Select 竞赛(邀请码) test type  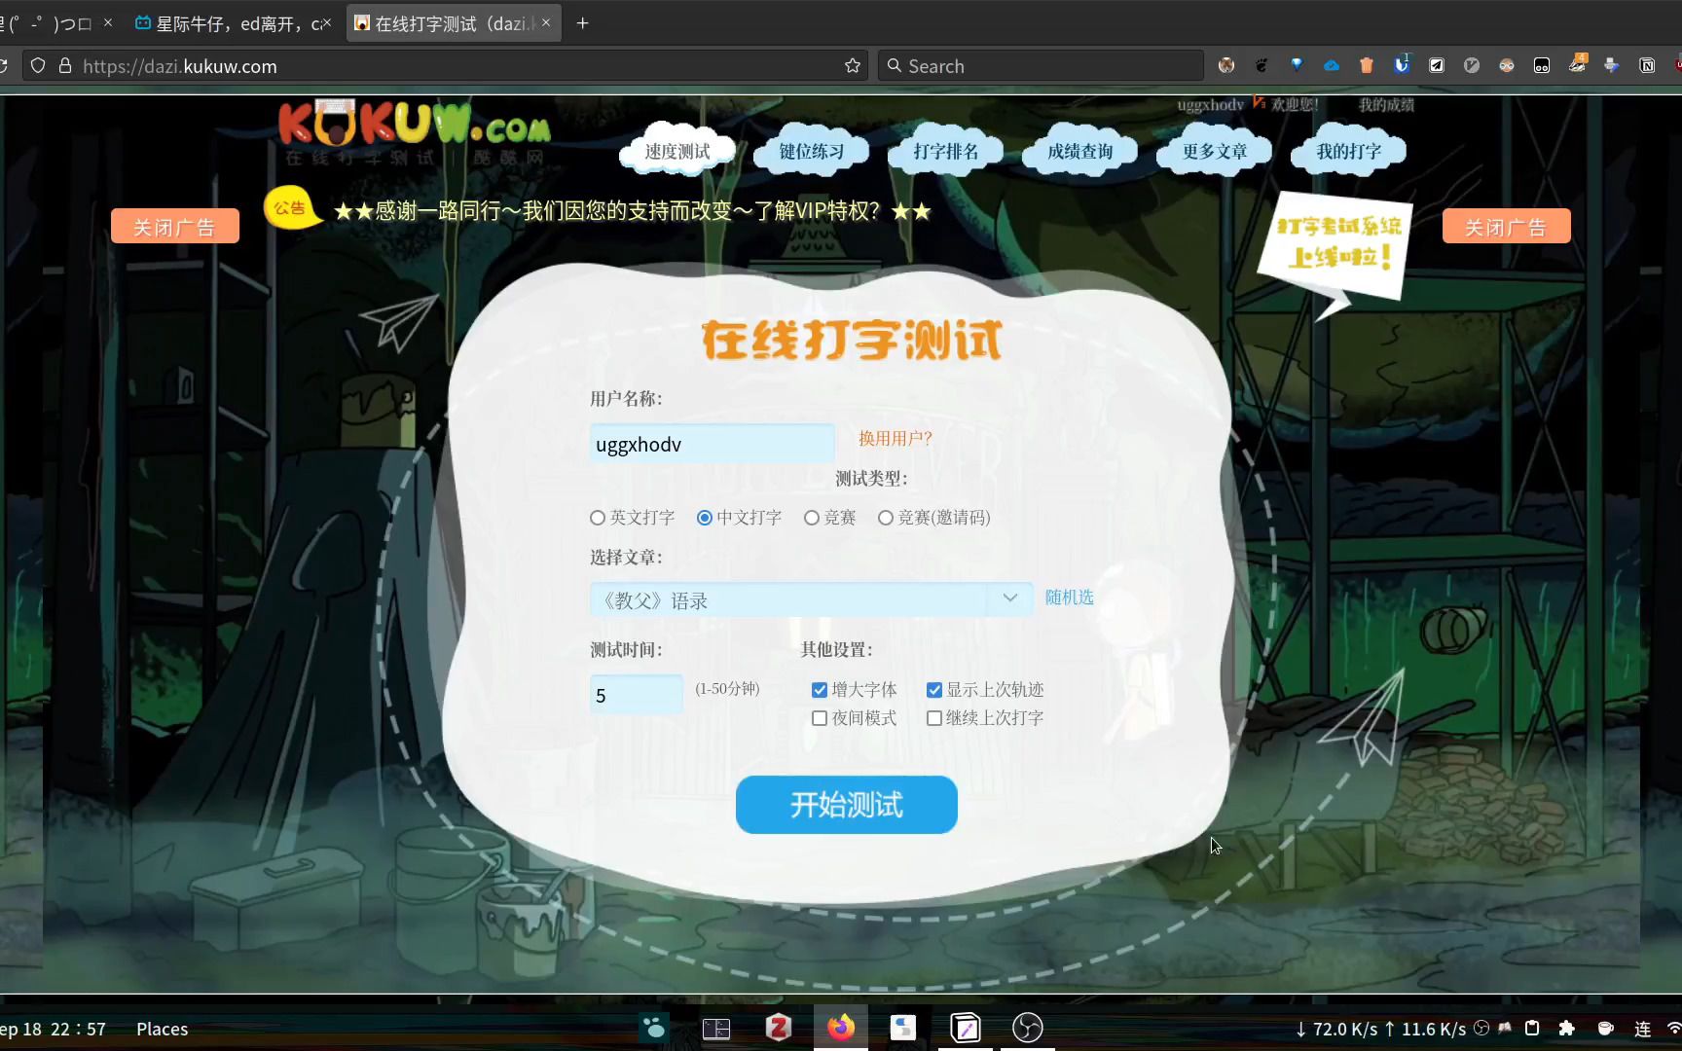coord(886,518)
